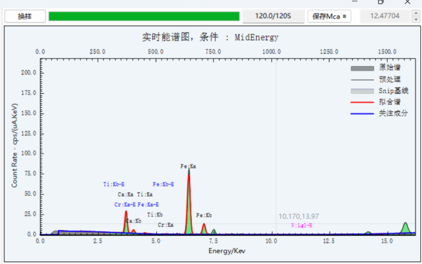The height and width of the screenshot is (264, 422).
Task: Click the green acquisition progress bar
Action: coord(143,16)
